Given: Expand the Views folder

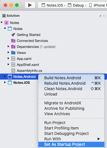Looking at the screenshot, I should point(8,52).
